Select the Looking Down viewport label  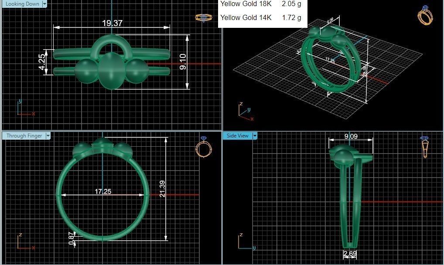click(22, 3)
